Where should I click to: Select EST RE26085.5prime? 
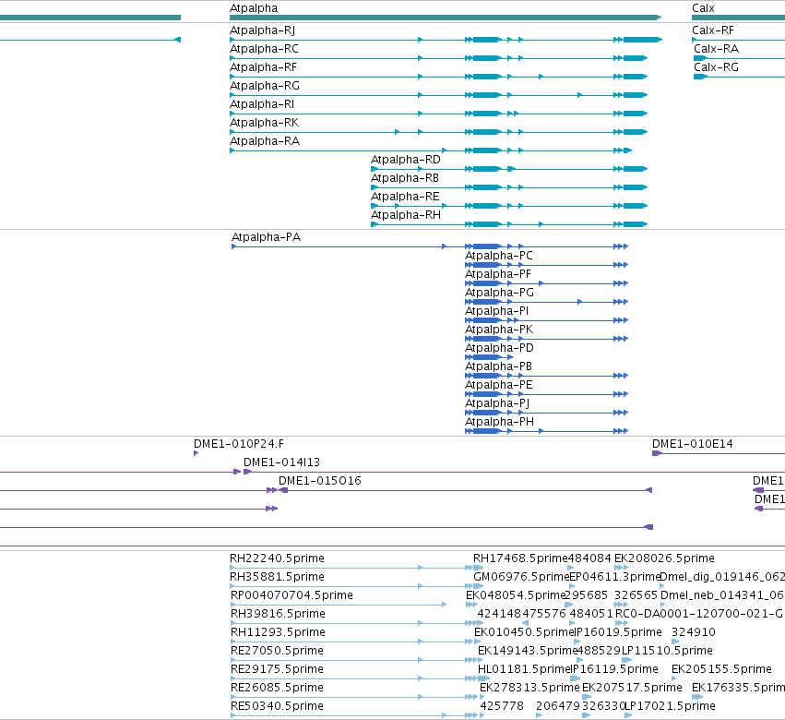click(277, 688)
